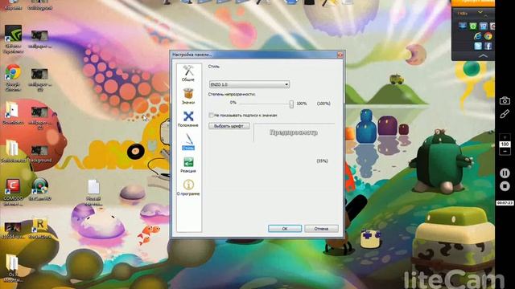Screen dimensions: 515x289
Task: Open the Значки section with box icon
Action: [188, 96]
